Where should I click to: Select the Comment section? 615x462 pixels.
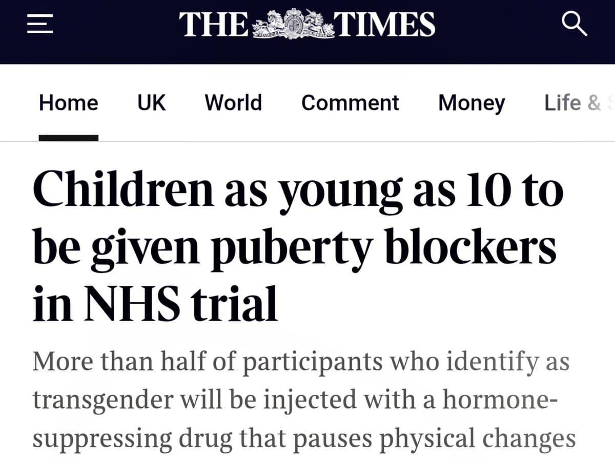351,103
